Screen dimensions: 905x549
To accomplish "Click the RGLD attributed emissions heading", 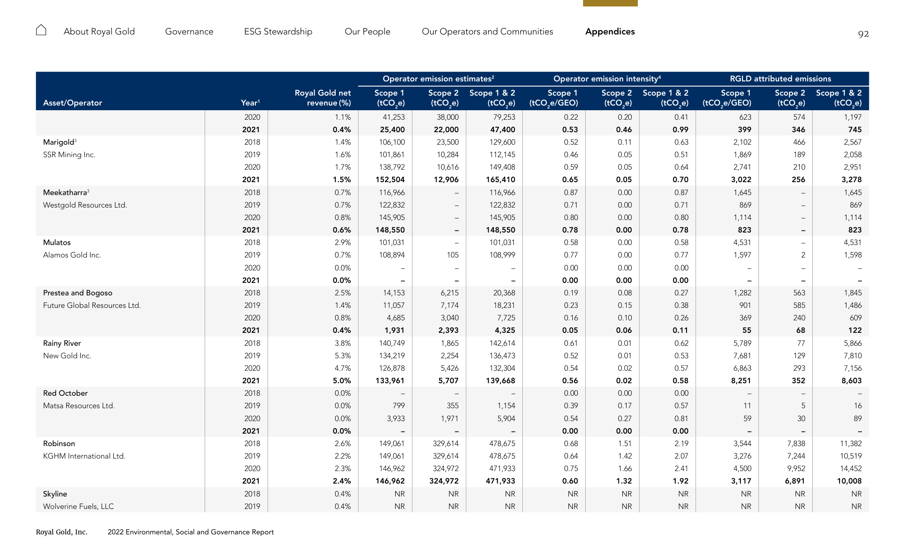I will click(x=780, y=79).
